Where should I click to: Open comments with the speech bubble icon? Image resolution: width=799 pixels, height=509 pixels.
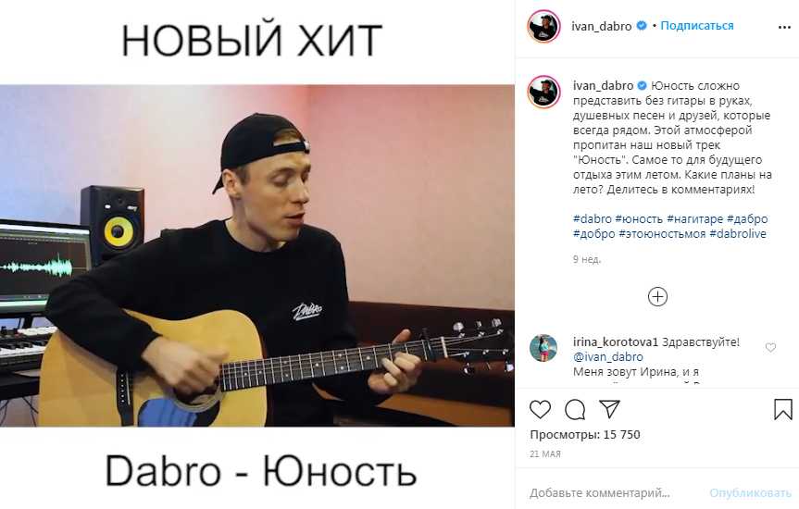pyautogui.click(x=575, y=409)
